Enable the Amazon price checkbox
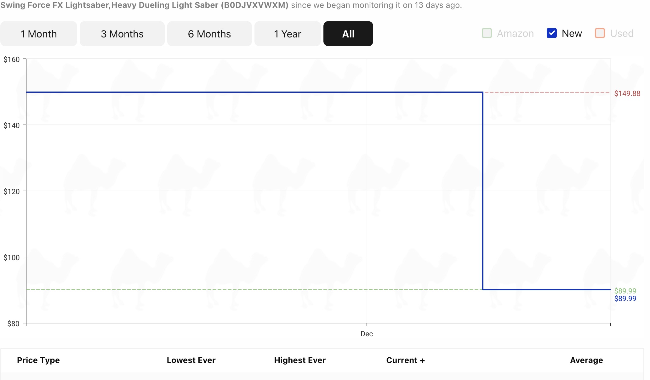This screenshot has height=380, width=650. [487, 33]
